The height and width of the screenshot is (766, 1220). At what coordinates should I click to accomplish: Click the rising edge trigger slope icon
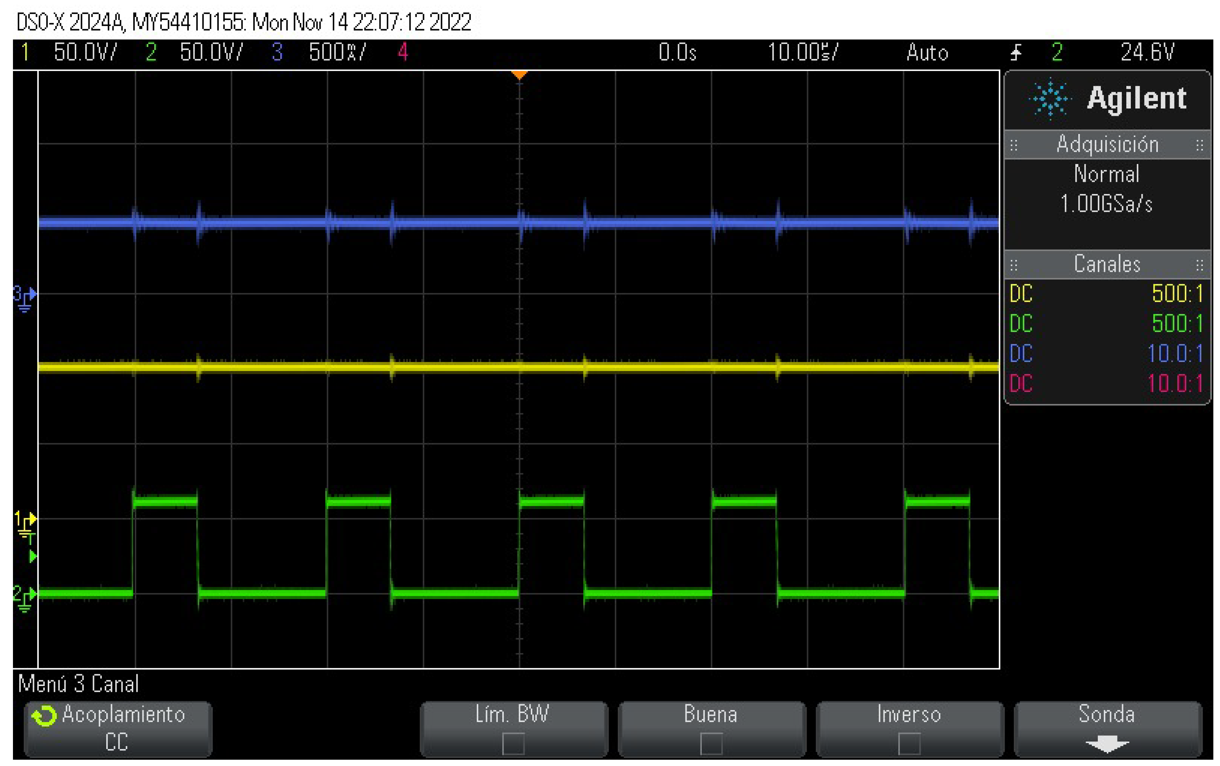pos(1015,52)
